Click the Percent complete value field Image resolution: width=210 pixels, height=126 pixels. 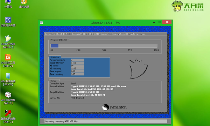pos(78,60)
